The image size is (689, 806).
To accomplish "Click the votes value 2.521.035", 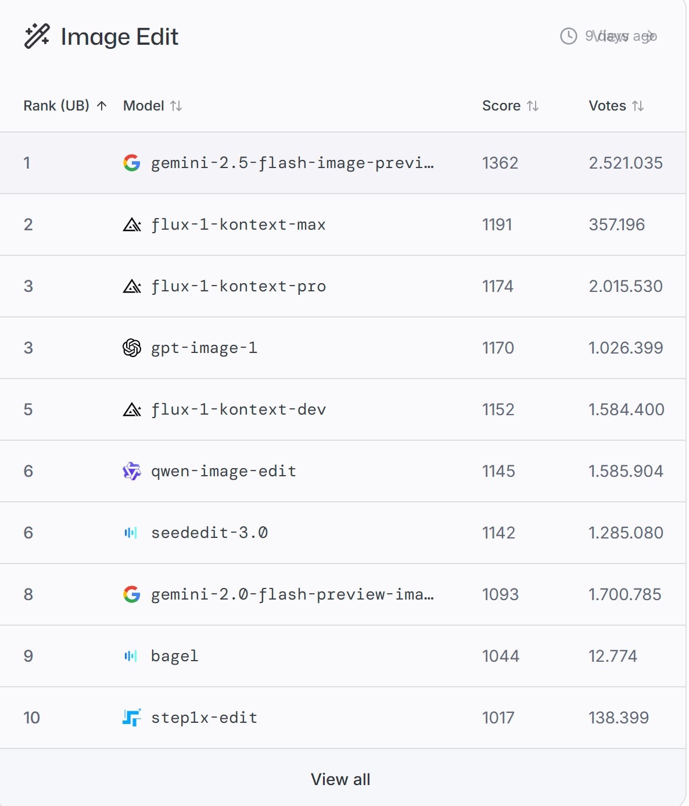I will point(626,163).
